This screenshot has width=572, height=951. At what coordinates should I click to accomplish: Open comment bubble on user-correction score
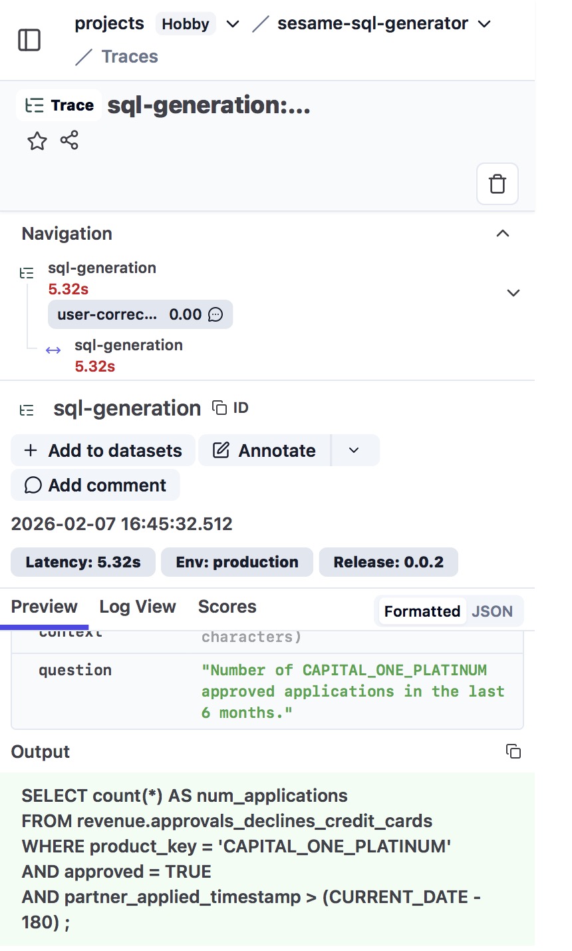pyautogui.click(x=215, y=314)
